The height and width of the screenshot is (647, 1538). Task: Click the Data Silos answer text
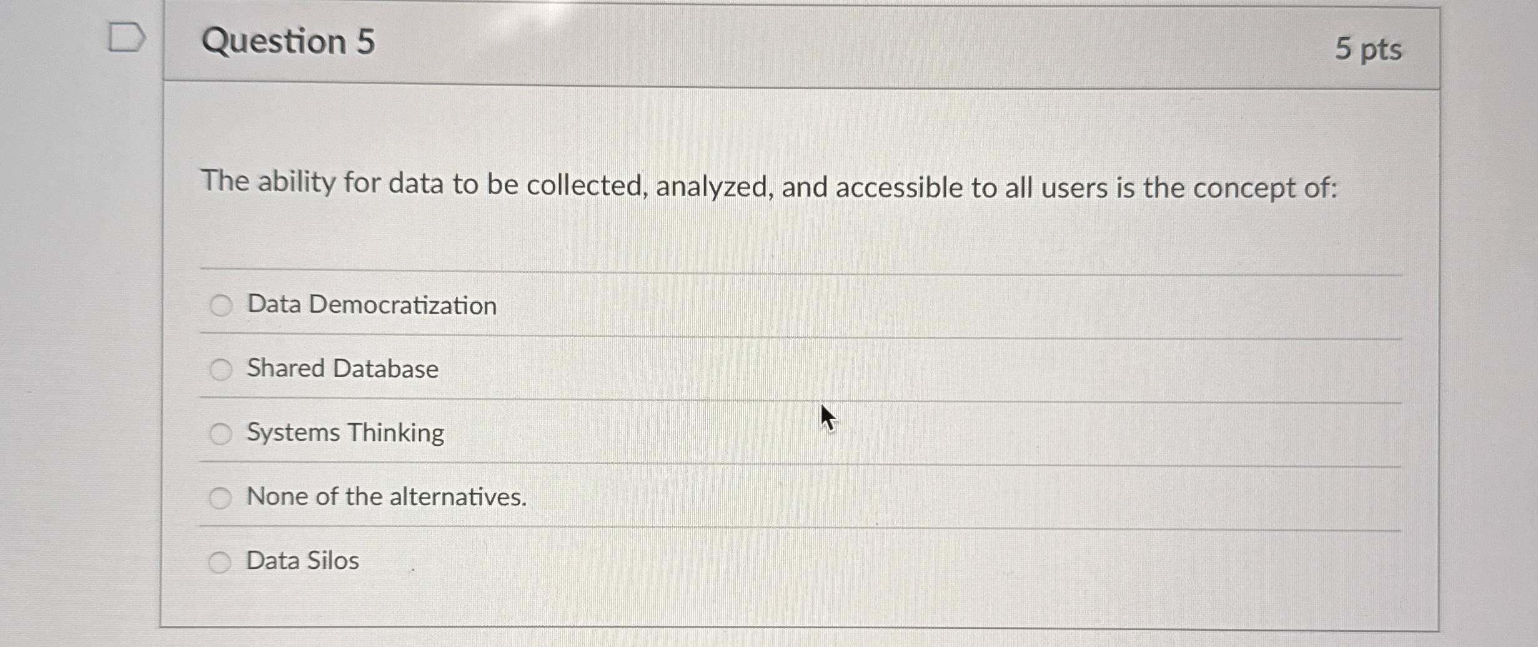click(x=302, y=560)
